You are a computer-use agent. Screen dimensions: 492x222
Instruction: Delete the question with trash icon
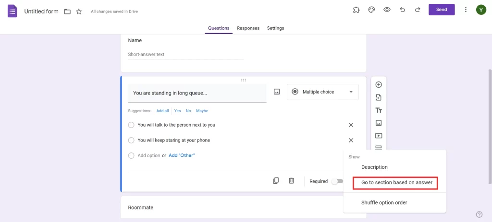click(x=291, y=181)
